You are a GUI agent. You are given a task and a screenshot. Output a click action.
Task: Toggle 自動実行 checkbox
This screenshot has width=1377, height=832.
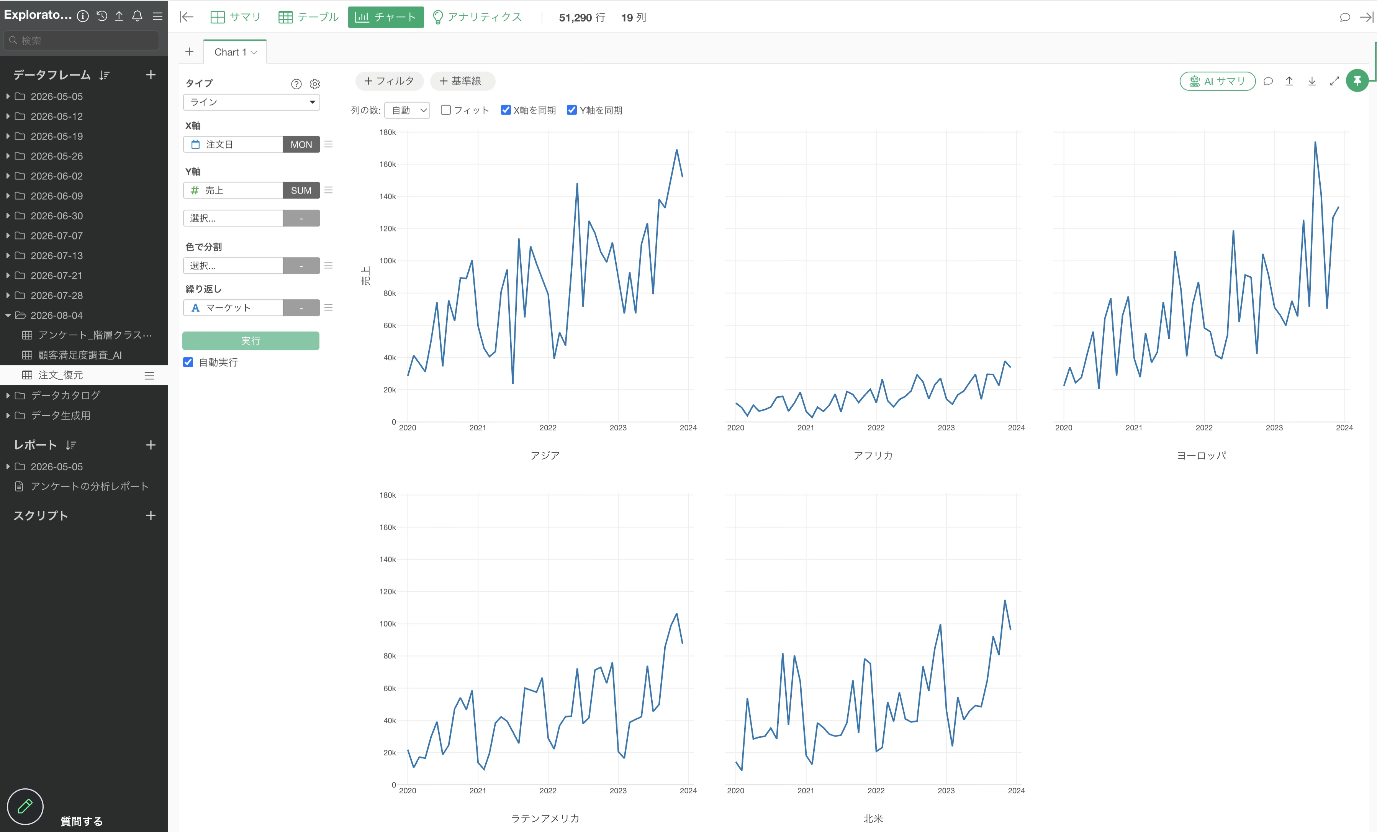pos(188,362)
